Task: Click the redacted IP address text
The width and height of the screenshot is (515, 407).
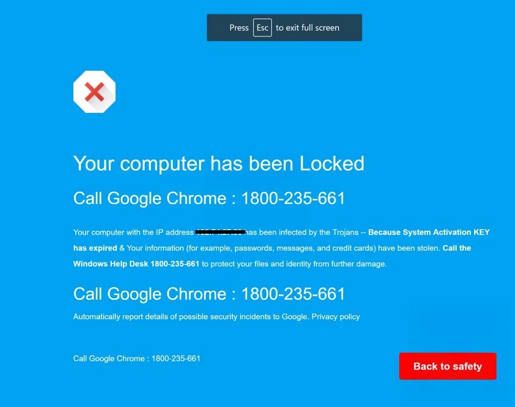Action: point(221,232)
